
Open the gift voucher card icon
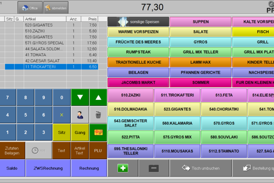click(98, 132)
